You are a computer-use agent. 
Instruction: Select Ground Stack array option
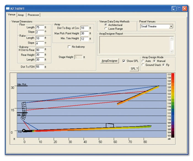point(143,65)
